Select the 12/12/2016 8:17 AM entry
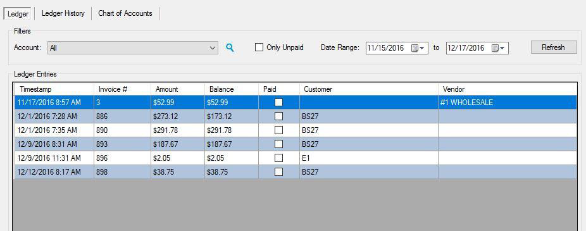This screenshot has height=231, width=586. [296, 172]
